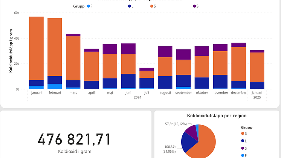Viewport: 281px width, 158px height.
Task: Click the orange segment of the januari 2024 bar
Action: (37, 48)
